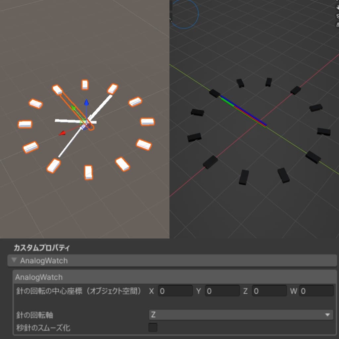Collapse the AnalogWatch section triangle
The width and height of the screenshot is (339, 339).
coord(14,260)
